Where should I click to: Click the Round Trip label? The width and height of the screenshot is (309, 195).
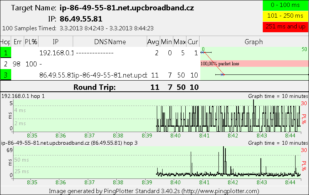[95, 87]
